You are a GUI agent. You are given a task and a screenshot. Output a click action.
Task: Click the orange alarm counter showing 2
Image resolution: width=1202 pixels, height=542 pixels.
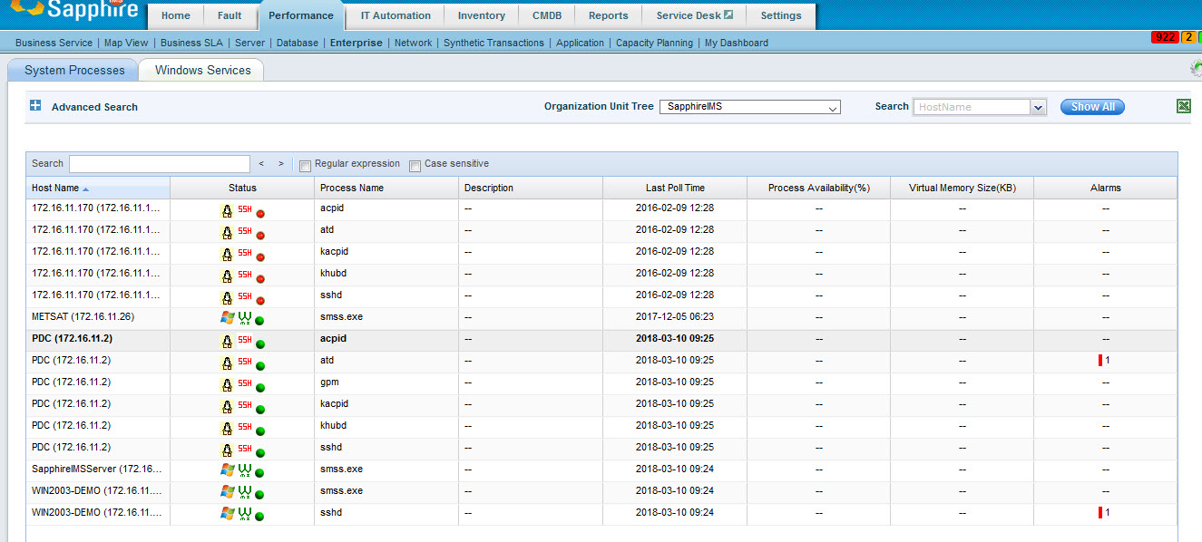(x=1187, y=37)
